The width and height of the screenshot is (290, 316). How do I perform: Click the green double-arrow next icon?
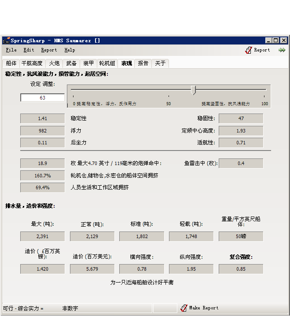282,50
